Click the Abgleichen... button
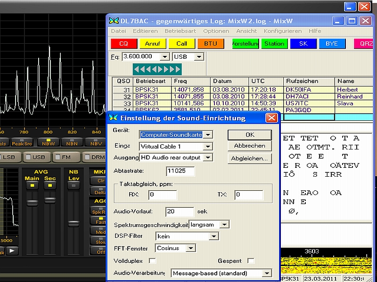This screenshot has height=282, width=377. pyautogui.click(x=250, y=158)
